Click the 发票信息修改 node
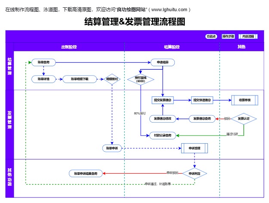Image resolution: width=269 pixels, height=203 pixels. pos(163,119)
